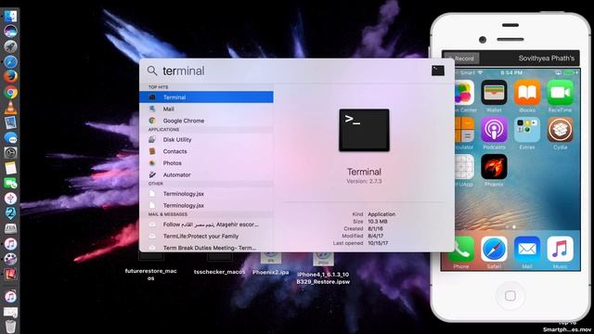The width and height of the screenshot is (594, 334).
Task: Tap Safari in the iPhone dock
Action: 494,250
